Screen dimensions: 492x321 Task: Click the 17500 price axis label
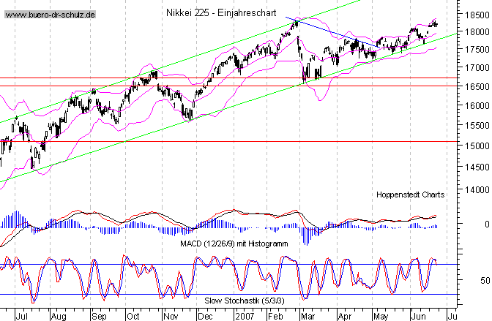pyautogui.click(x=477, y=50)
